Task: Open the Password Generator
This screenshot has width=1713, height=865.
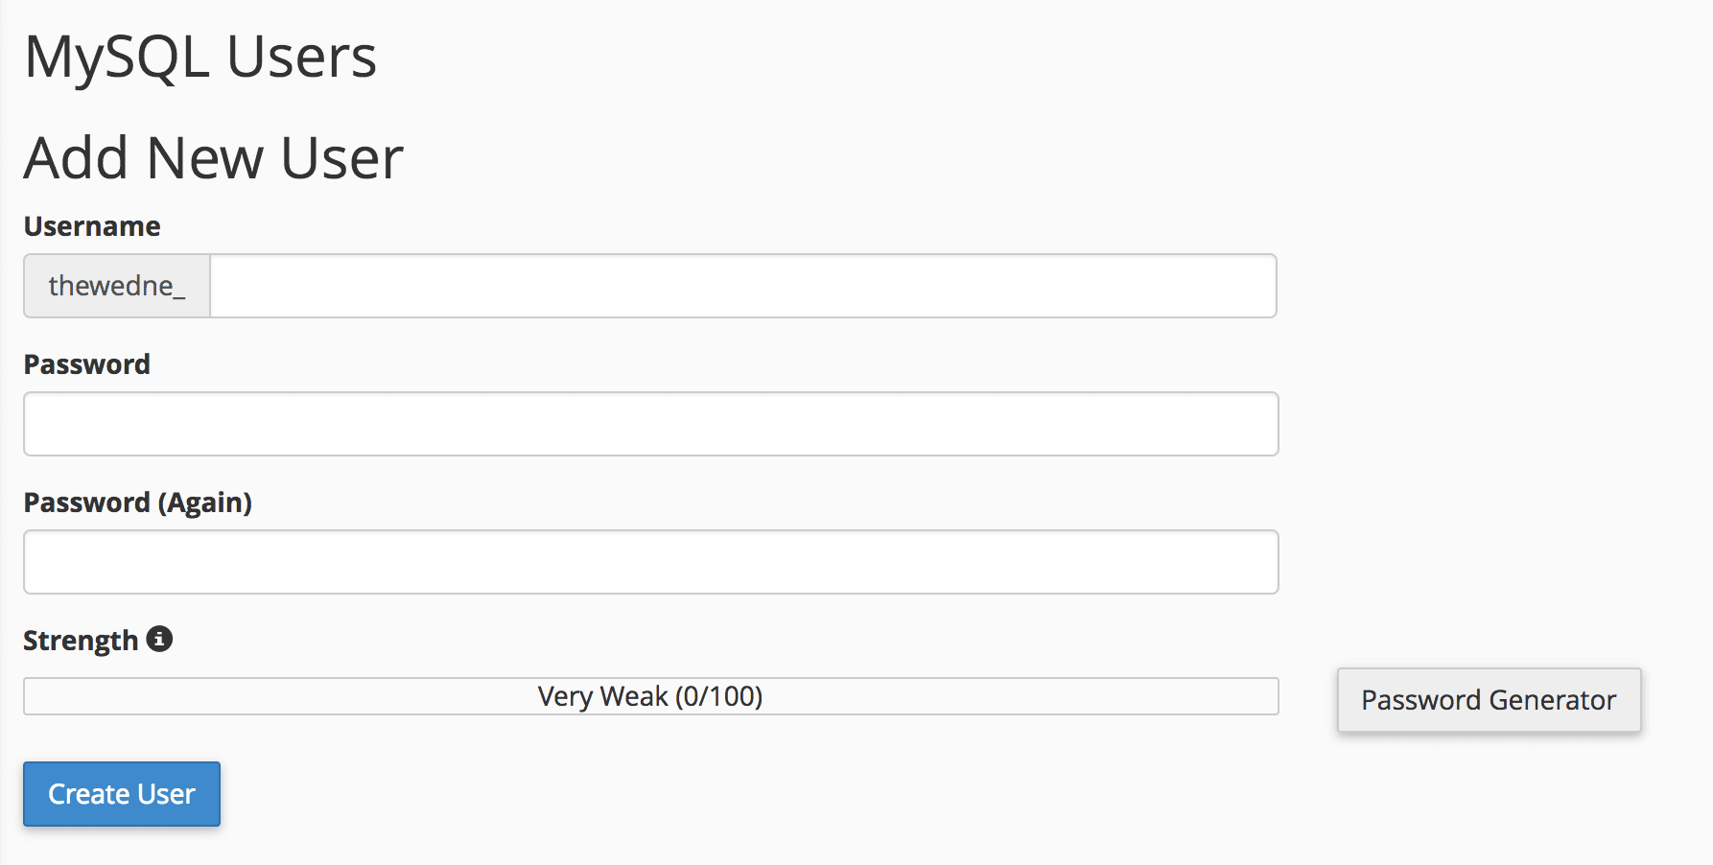Action: point(1489,700)
